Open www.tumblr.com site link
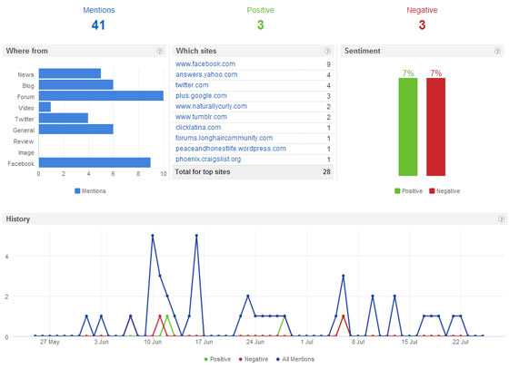Image resolution: width=509 pixels, height=369 pixels. point(201,117)
